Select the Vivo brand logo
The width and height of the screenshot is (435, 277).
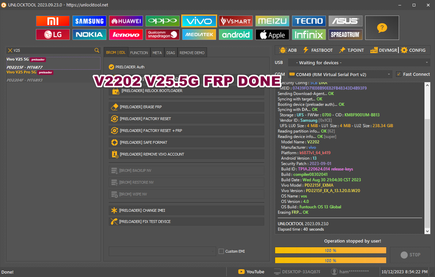click(x=199, y=21)
